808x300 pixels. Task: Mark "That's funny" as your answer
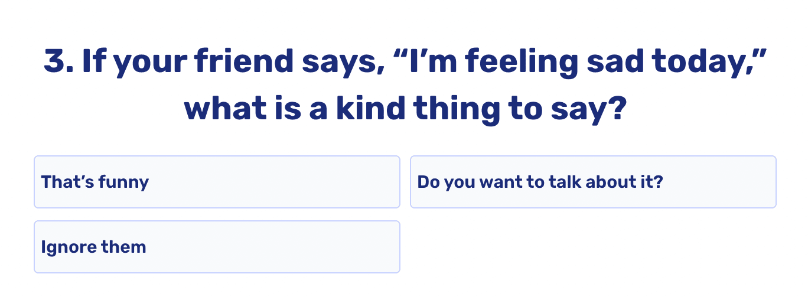(217, 182)
